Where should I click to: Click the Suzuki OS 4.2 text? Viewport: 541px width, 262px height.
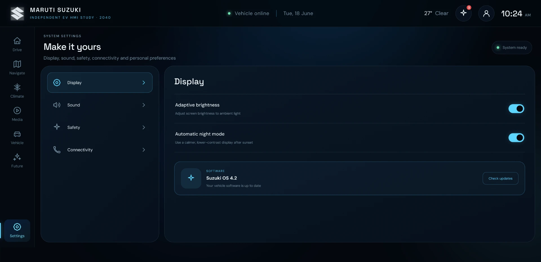point(221,178)
